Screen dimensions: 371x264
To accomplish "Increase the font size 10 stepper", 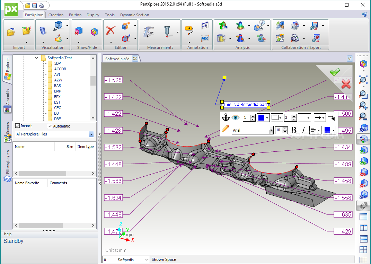I will coord(285,129).
